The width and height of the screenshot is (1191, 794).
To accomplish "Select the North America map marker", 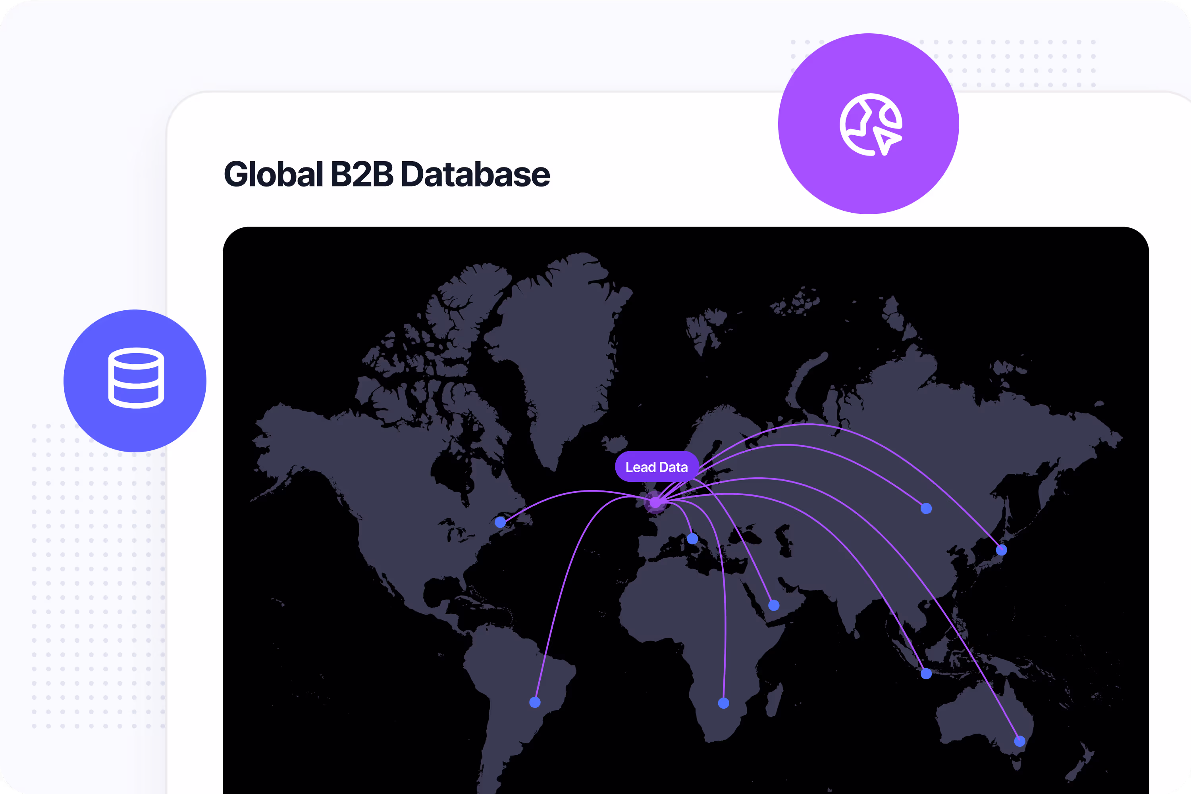I will point(500,522).
